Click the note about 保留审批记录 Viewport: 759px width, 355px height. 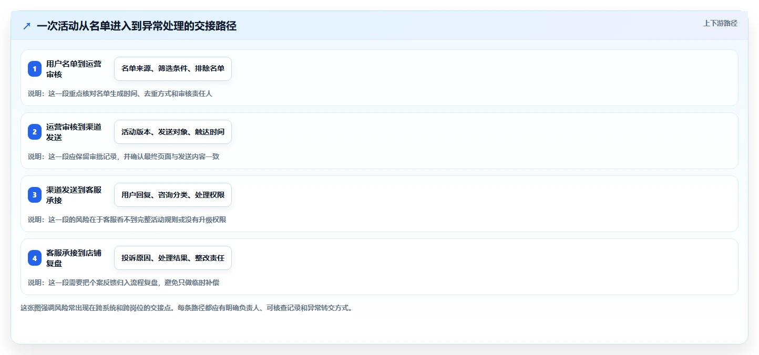(x=124, y=156)
